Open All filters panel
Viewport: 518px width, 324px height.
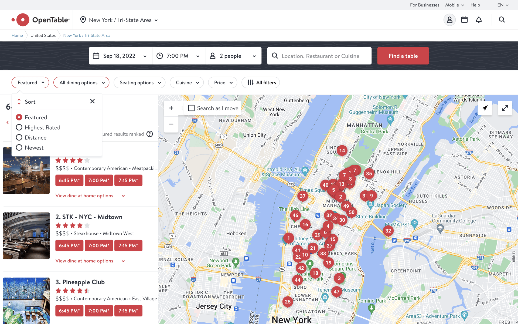(x=261, y=83)
